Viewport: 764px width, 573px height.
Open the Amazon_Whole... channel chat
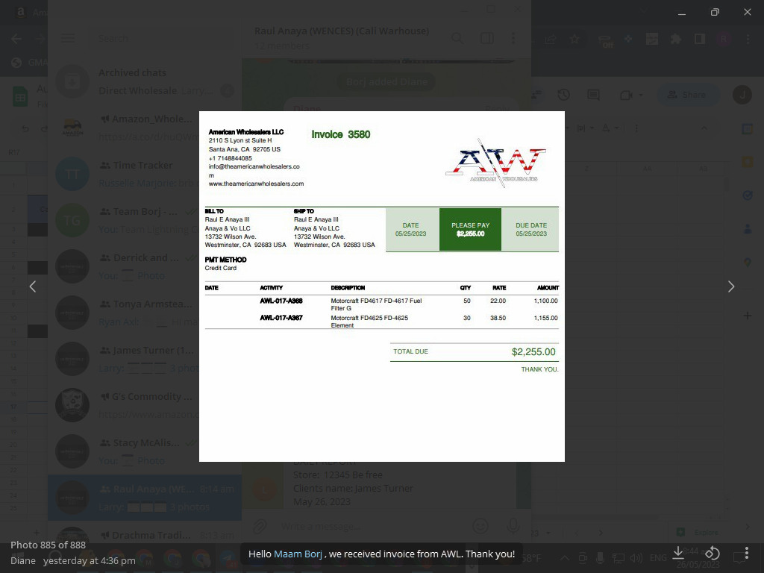(145, 128)
